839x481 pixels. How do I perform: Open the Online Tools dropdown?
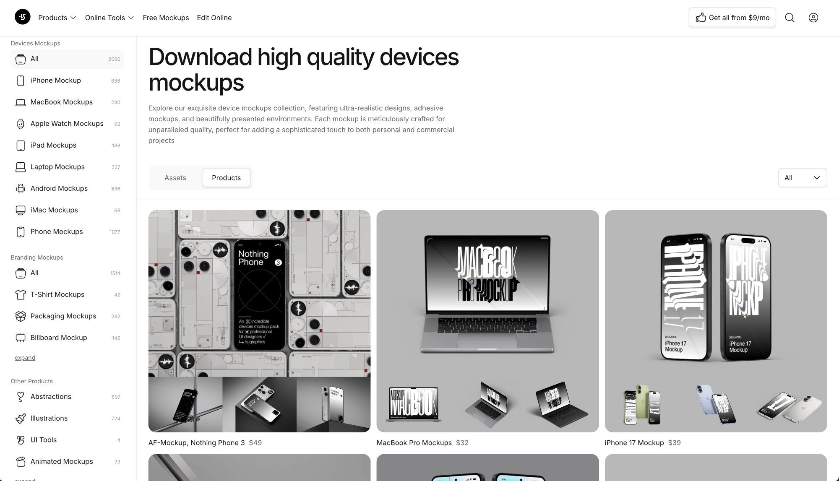click(109, 18)
